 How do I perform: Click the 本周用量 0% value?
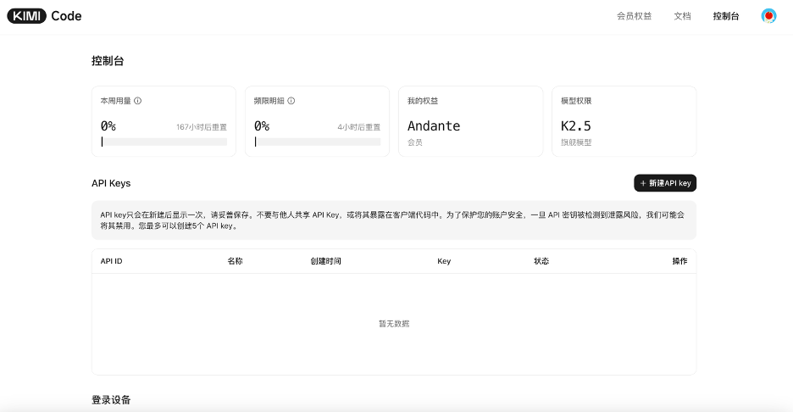(108, 126)
